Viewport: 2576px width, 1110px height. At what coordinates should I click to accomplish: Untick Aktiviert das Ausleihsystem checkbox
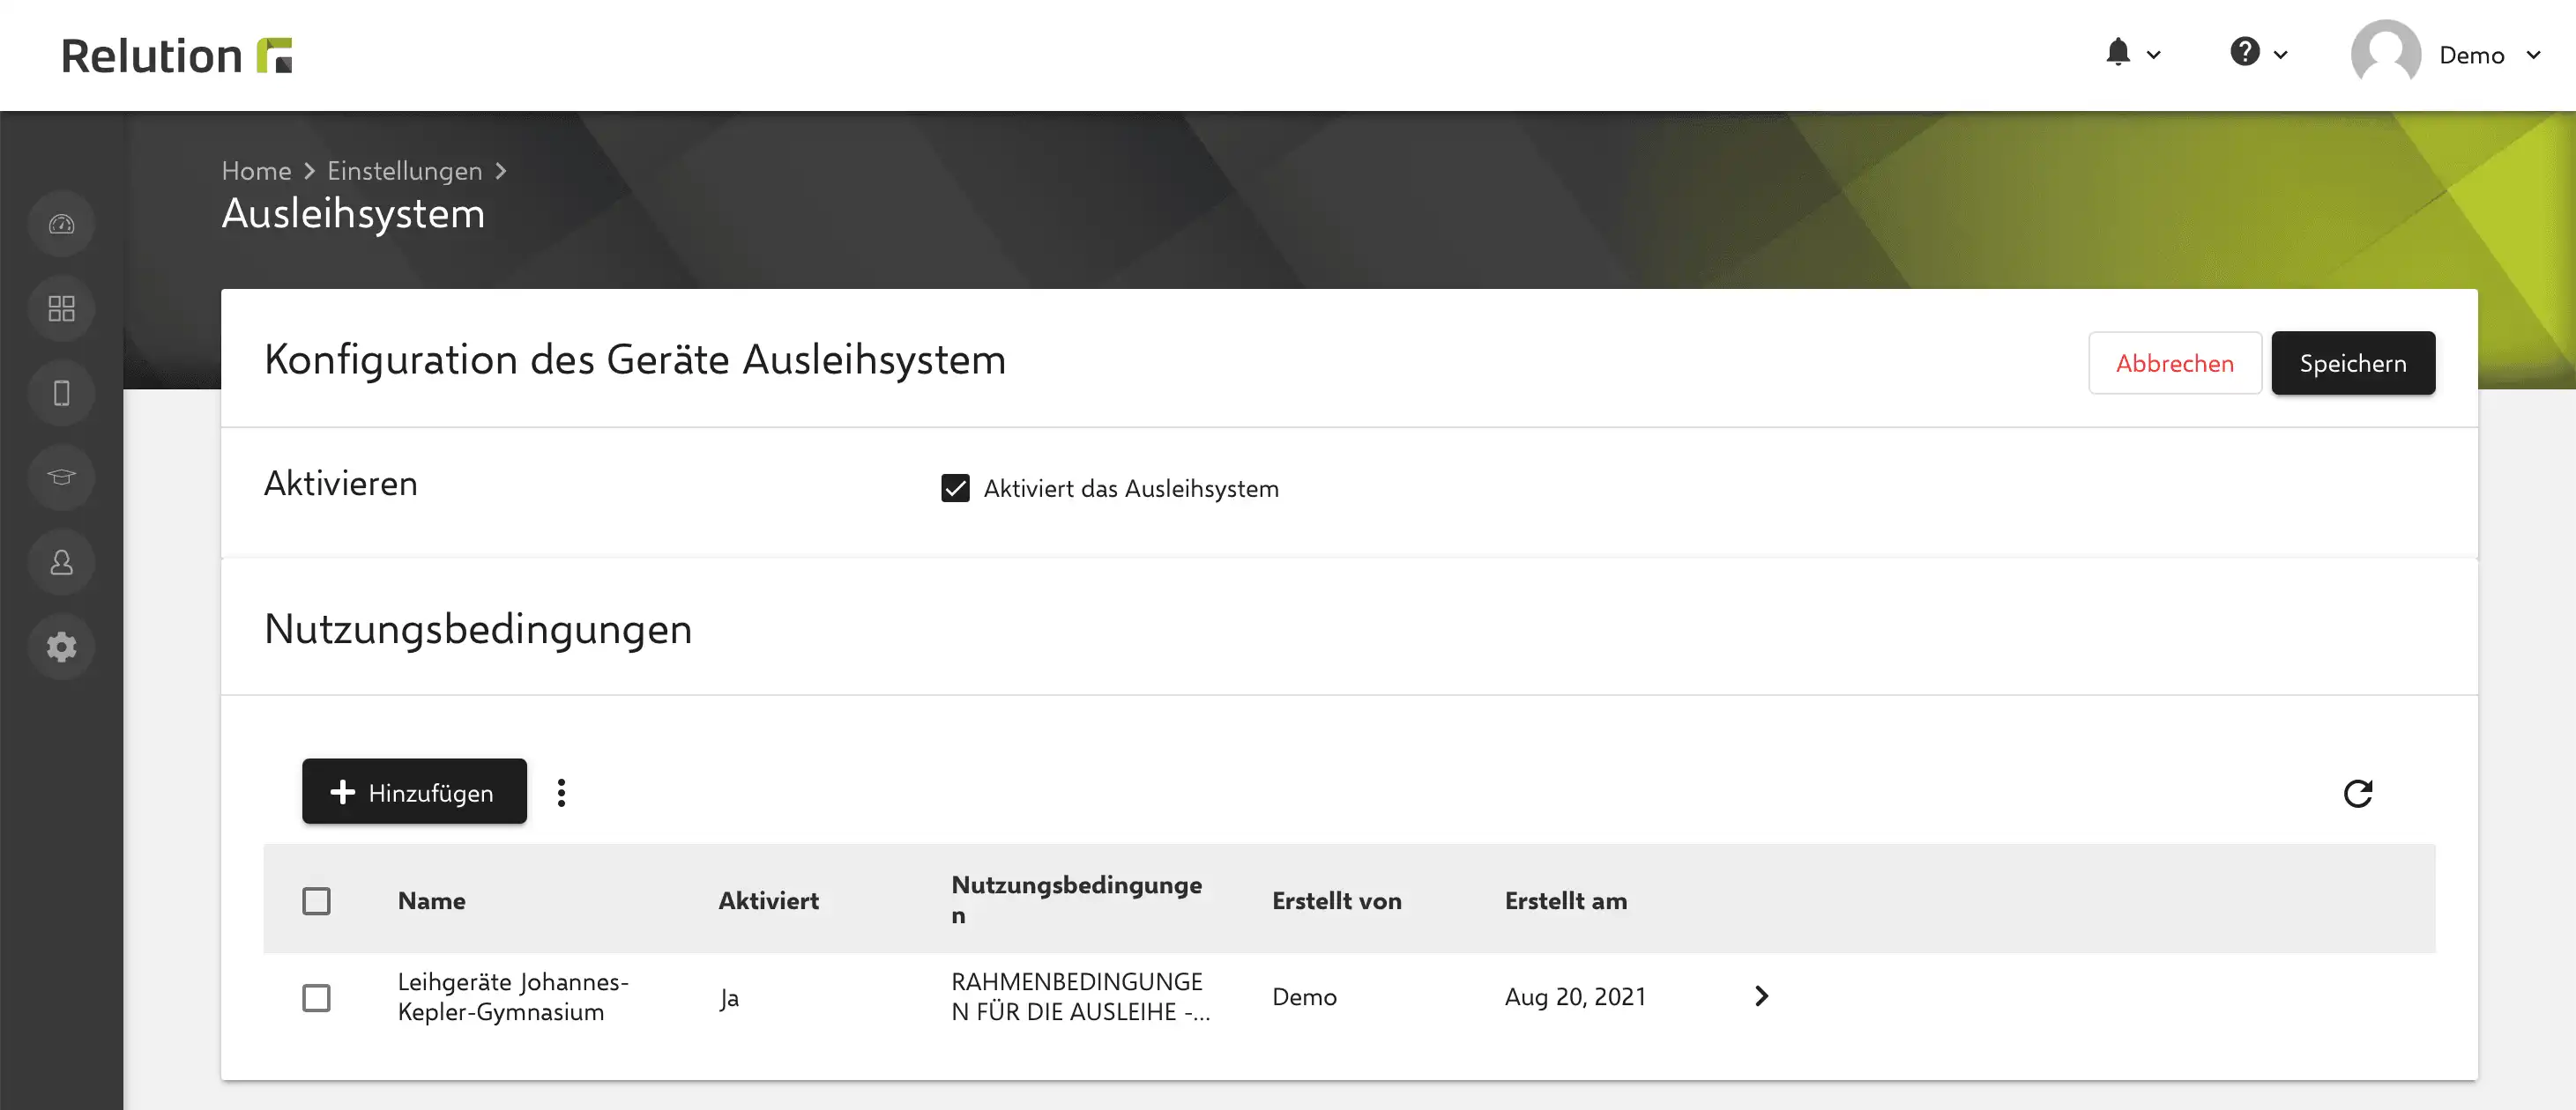[955, 489]
